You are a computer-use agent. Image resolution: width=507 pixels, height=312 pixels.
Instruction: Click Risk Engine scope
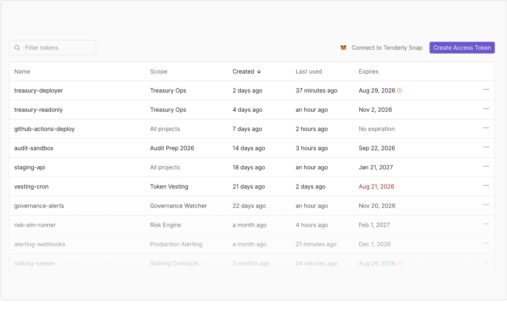[165, 225]
